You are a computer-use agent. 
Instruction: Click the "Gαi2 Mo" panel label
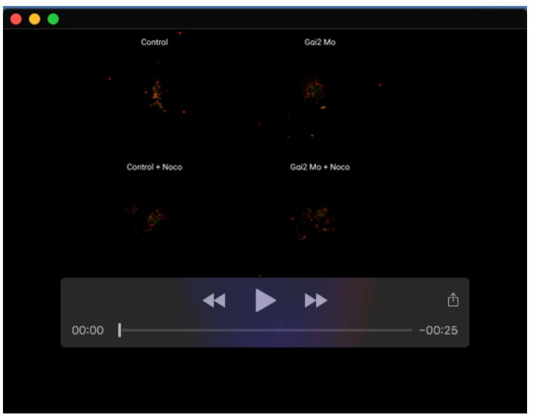pyautogui.click(x=320, y=42)
